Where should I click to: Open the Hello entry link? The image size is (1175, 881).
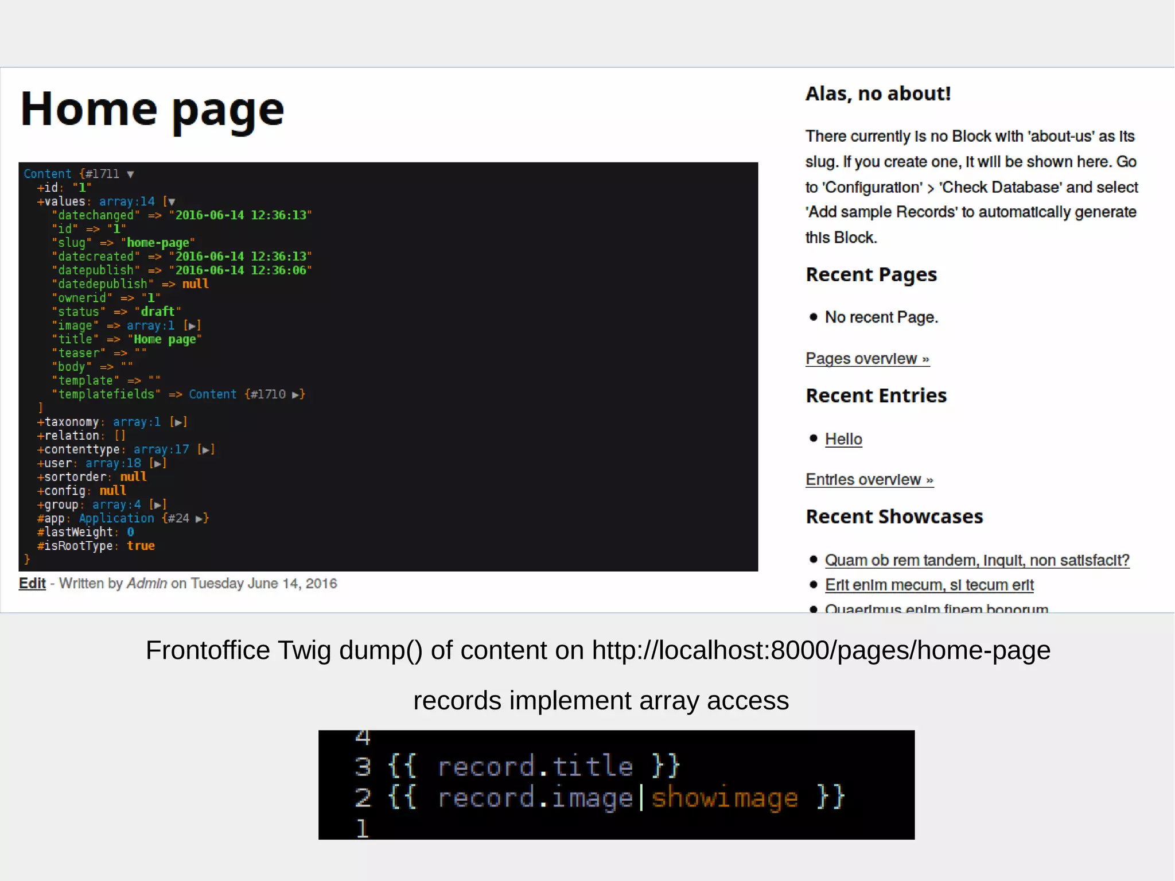(843, 439)
